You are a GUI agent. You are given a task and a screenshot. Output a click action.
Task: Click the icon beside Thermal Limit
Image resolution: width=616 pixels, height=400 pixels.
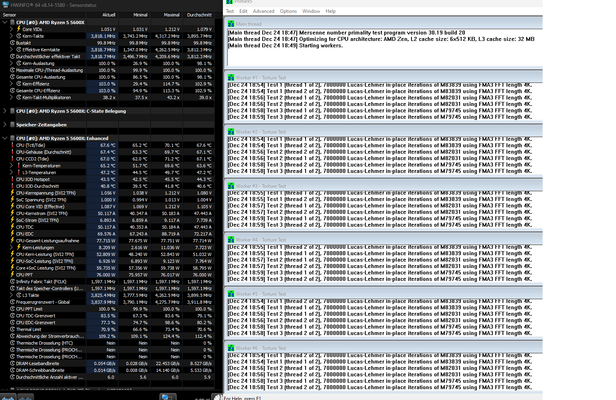point(12,329)
